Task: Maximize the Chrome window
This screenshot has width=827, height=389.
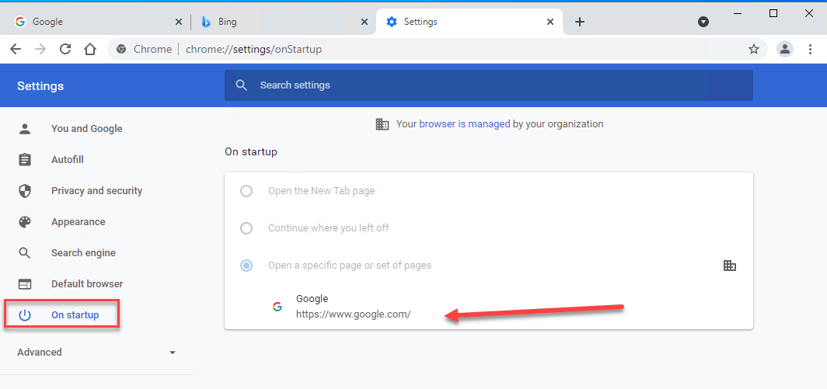Action: 773,14
